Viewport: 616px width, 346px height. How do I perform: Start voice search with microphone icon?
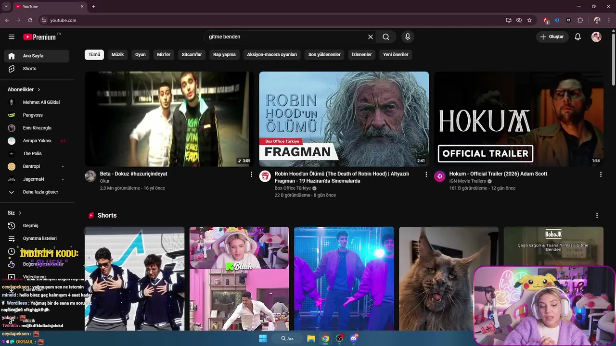click(x=408, y=37)
